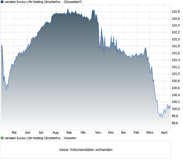Screen dimensions: 183x161
Task: Click the '100,8' value on y-axis
Action: 176,81
